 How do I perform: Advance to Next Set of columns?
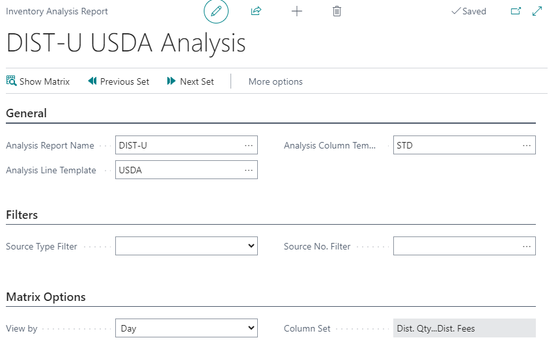190,81
